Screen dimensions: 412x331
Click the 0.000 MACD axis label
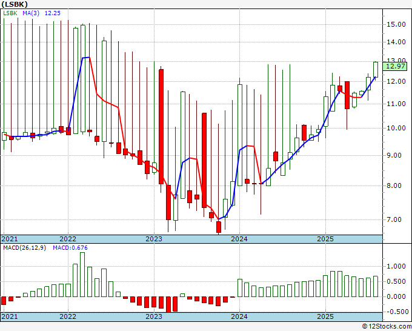click(x=396, y=296)
